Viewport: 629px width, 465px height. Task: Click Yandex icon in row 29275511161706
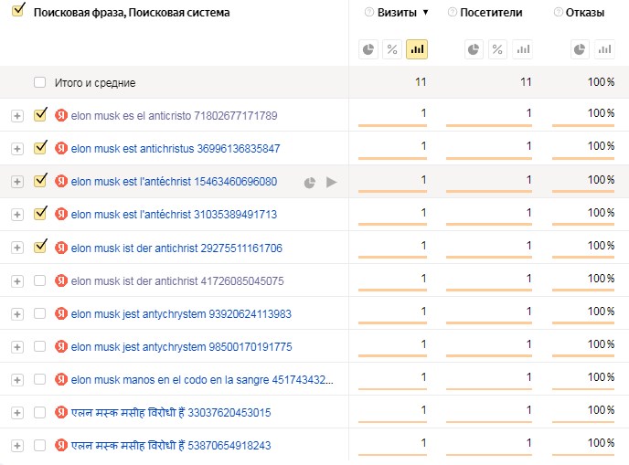click(x=61, y=248)
